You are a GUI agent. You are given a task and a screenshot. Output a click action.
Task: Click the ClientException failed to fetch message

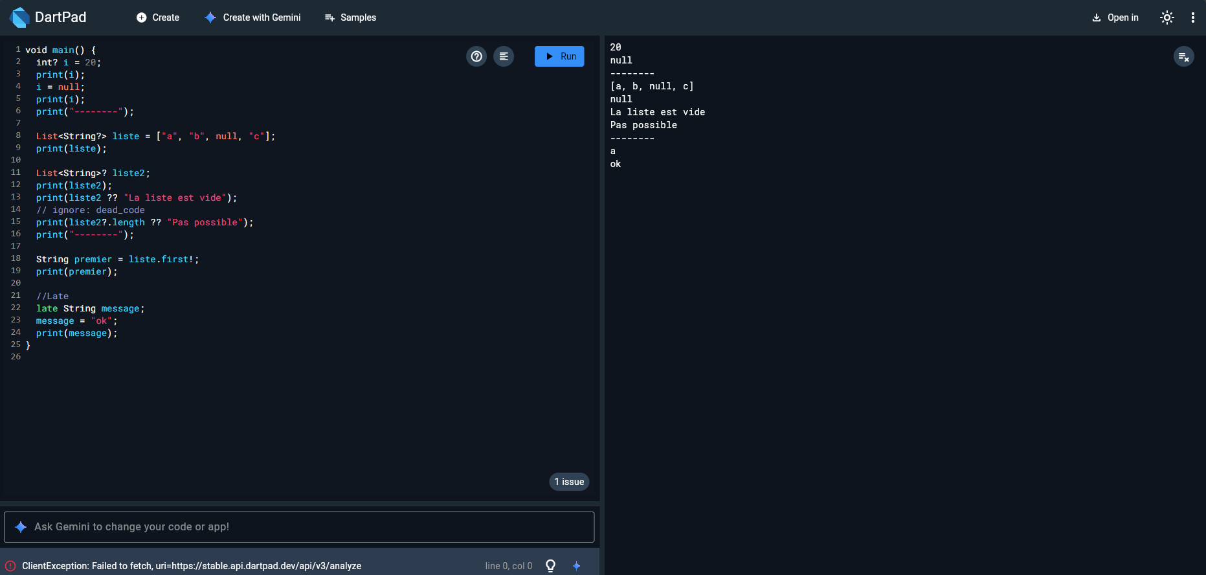pyautogui.click(x=192, y=566)
